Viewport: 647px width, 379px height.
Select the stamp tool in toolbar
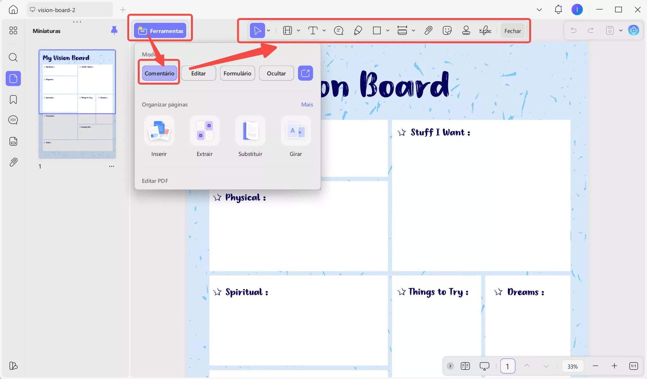point(466,30)
